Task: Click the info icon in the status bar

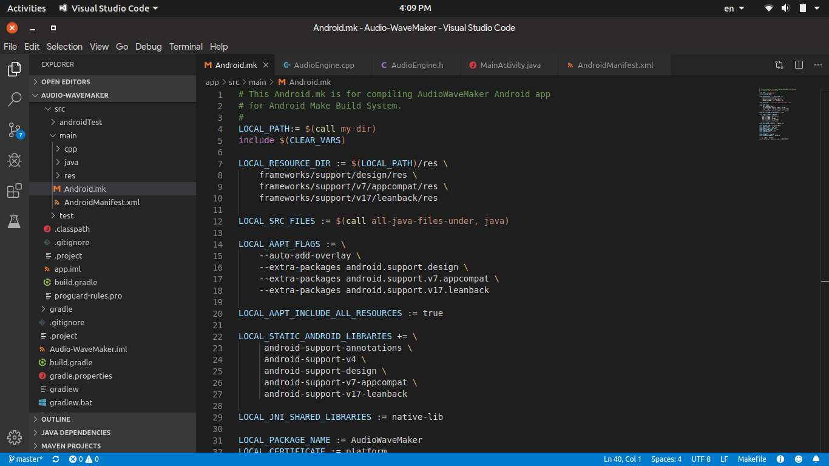Action: click(x=780, y=459)
